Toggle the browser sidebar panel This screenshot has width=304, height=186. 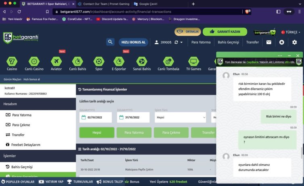coord(279,12)
